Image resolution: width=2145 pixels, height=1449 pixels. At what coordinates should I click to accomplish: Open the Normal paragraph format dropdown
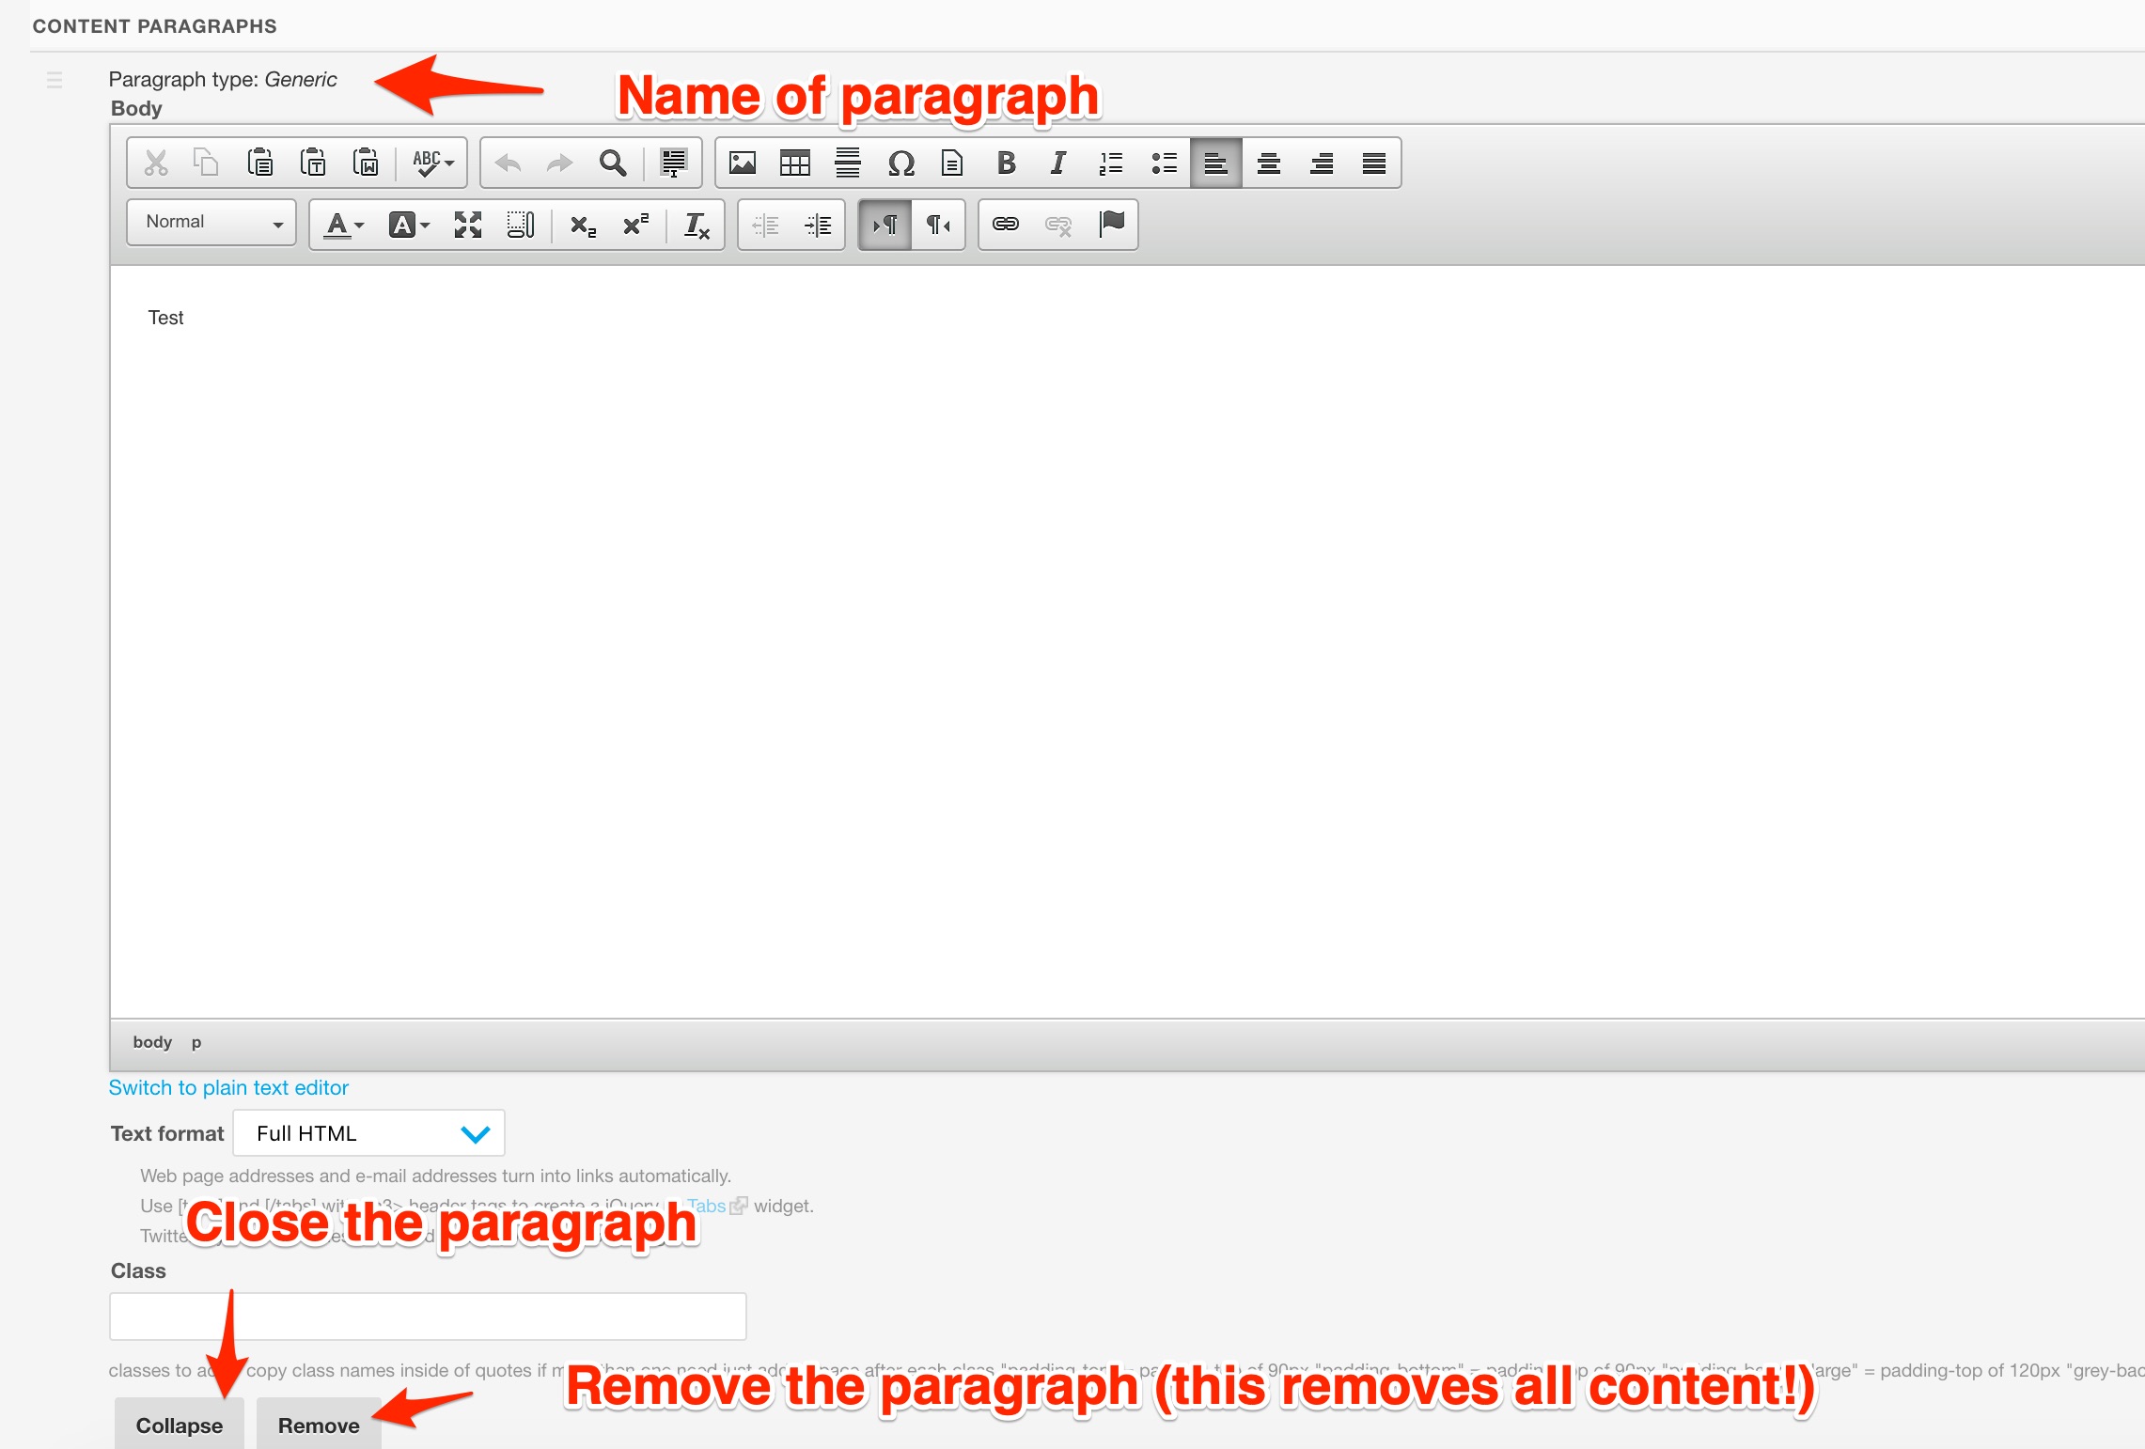coord(211,223)
